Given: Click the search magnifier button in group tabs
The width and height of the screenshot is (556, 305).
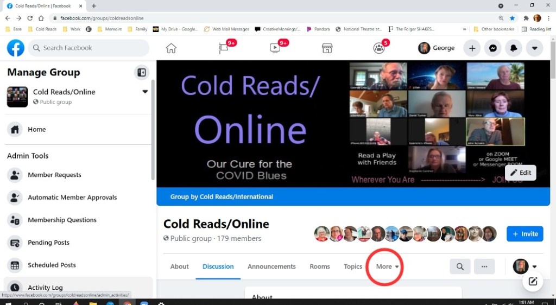Looking at the screenshot, I should (460, 266).
